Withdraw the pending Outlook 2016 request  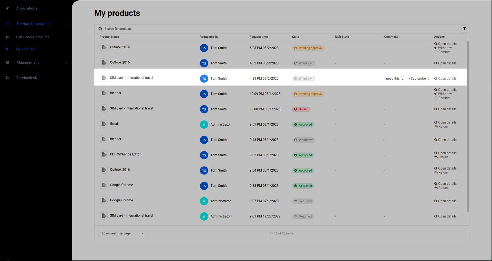click(443, 48)
